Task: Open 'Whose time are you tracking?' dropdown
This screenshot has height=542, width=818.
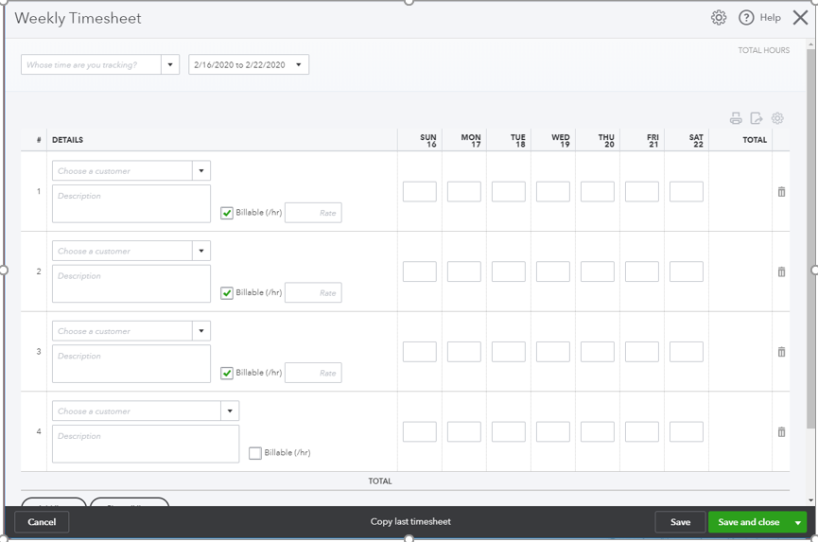Action: tap(170, 64)
